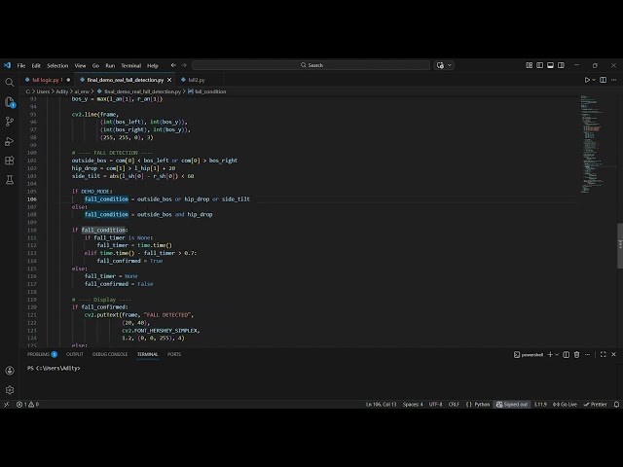Click the Signed out status item
The height and width of the screenshot is (467, 623).
click(x=512, y=405)
